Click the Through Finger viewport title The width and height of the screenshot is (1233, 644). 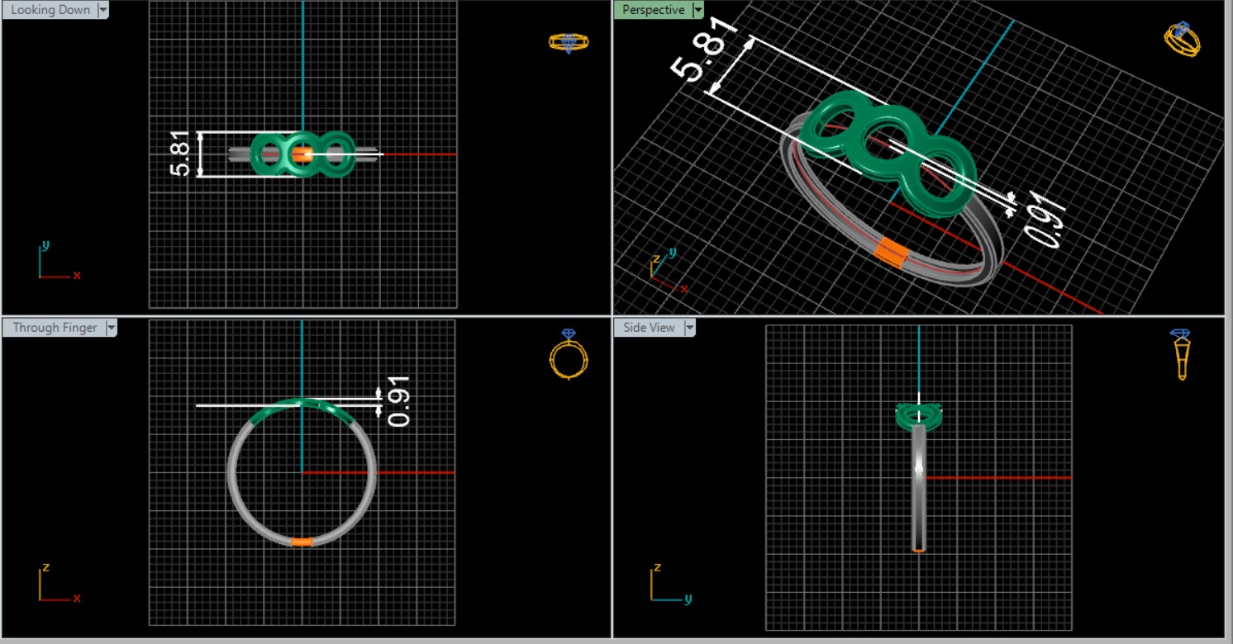(x=55, y=328)
